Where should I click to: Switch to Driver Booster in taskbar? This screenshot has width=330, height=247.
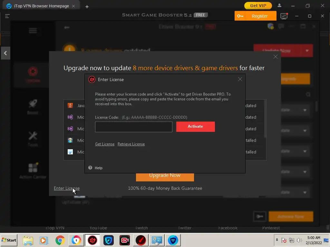point(92,240)
